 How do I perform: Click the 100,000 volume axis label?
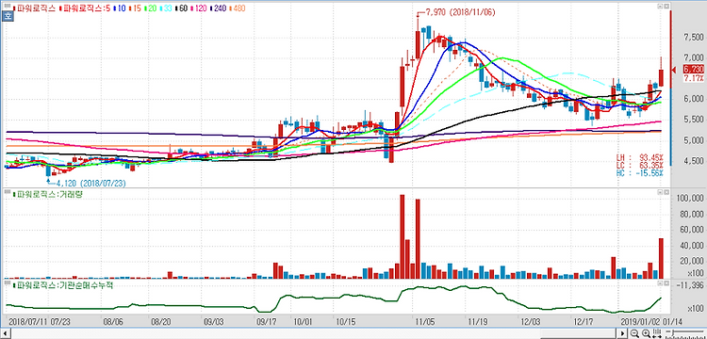[x=691, y=198]
